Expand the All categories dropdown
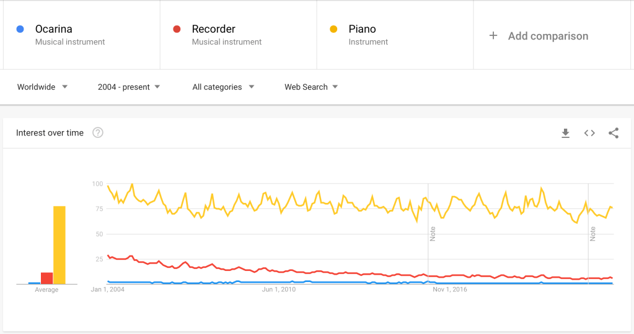The image size is (634, 334). point(223,87)
